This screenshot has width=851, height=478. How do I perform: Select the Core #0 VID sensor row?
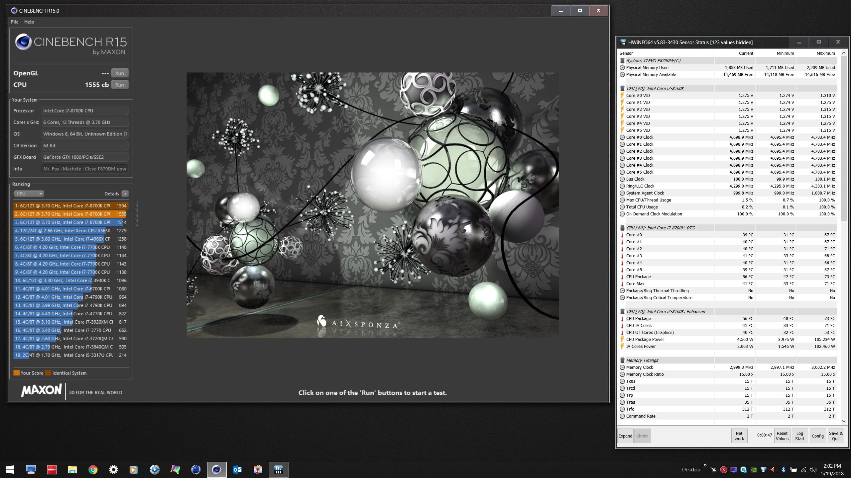[x=727, y=95]
